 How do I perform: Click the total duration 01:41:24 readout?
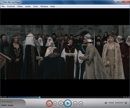click(x=126, y=97)
